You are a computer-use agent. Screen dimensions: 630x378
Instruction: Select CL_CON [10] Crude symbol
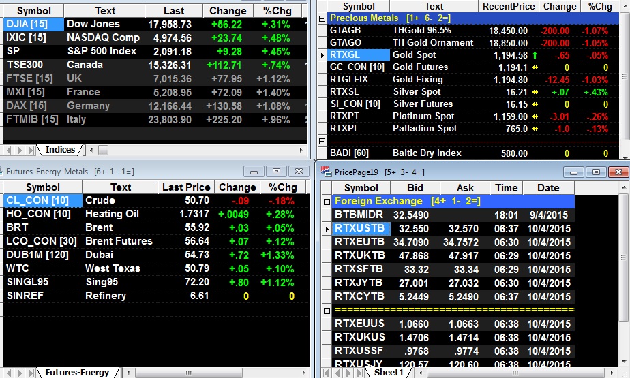pos(42,200)
